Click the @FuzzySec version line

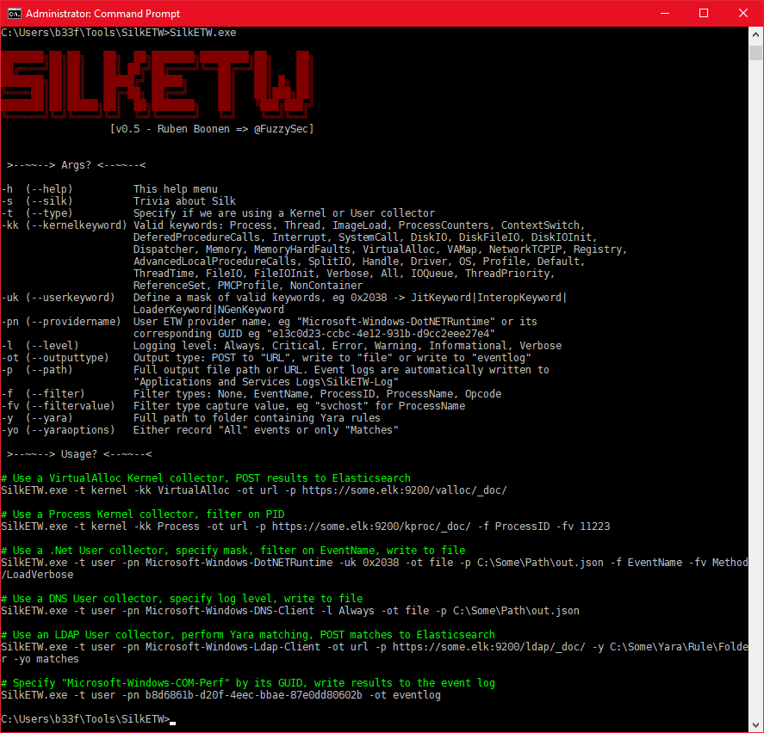pyautogui.click(x=214, y=128)
